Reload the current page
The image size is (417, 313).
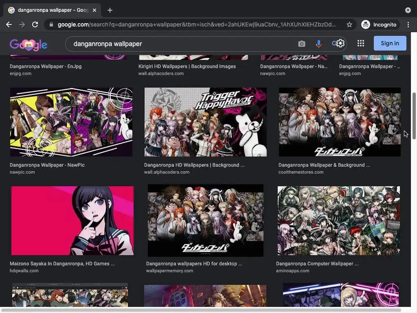point(35,24)
